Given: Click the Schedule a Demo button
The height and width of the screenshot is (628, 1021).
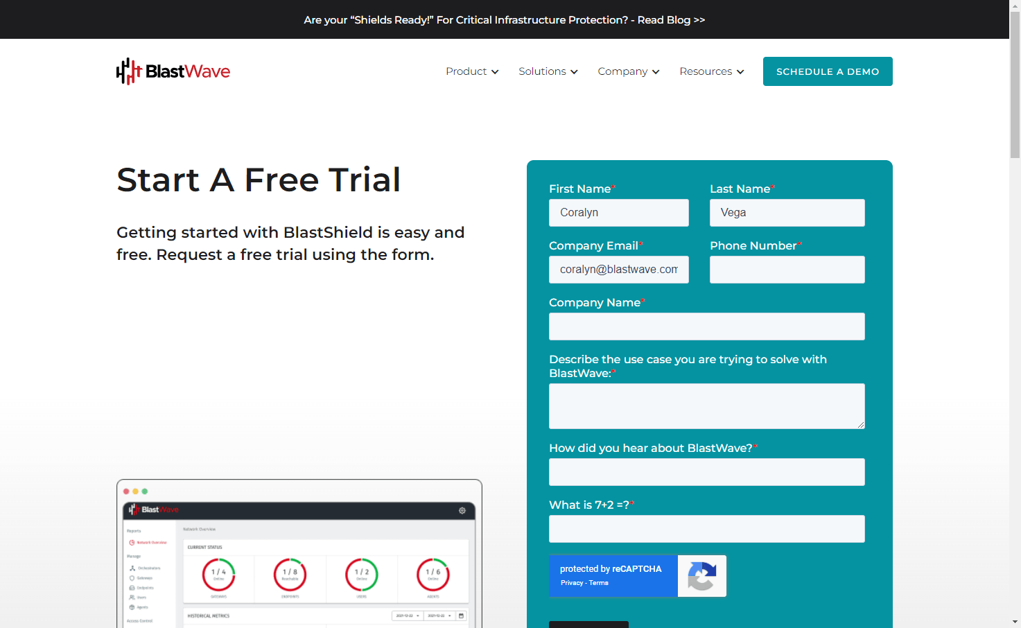Looking at the screenshot, I should coord(828,71).
